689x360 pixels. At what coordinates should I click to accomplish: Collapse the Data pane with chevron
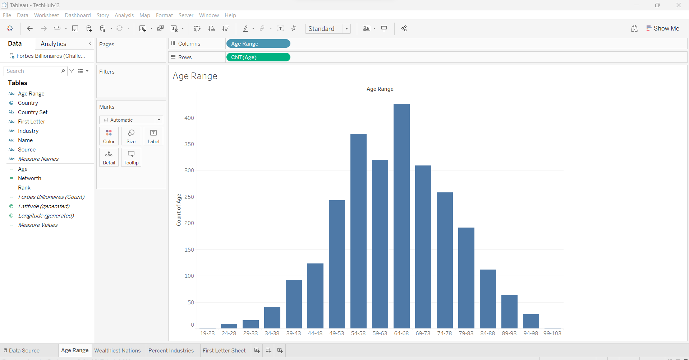pyautogui.click(x=90, y=43)
